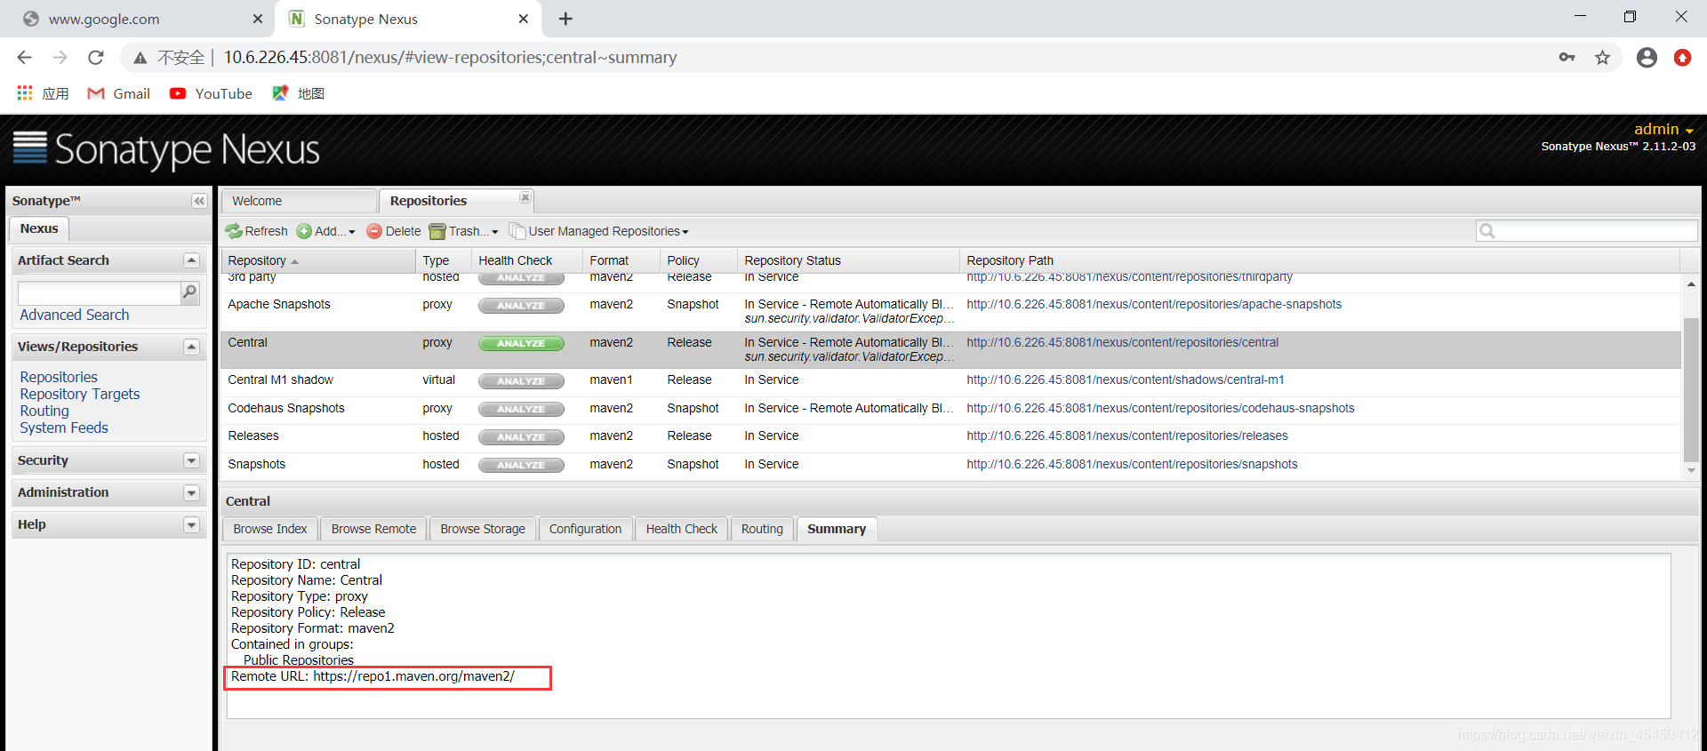Click the browser reload icon

(96, 58)
